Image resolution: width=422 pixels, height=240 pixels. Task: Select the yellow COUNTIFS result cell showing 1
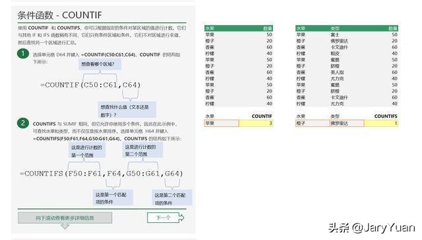click(x=381, y=123)
